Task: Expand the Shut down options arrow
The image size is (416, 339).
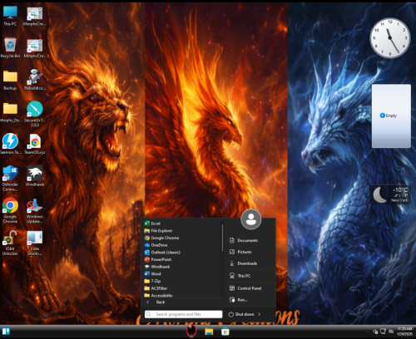Action: point(260,314)
